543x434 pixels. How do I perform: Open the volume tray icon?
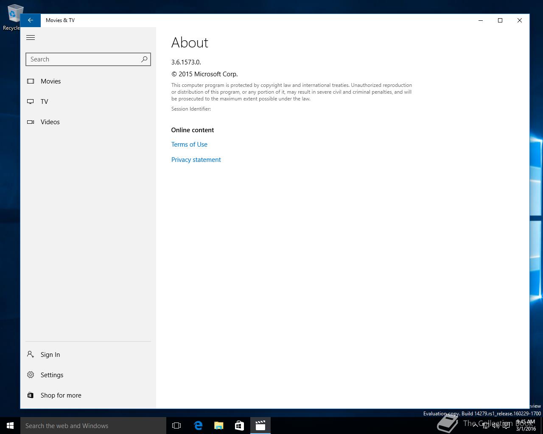coord(495,425)
